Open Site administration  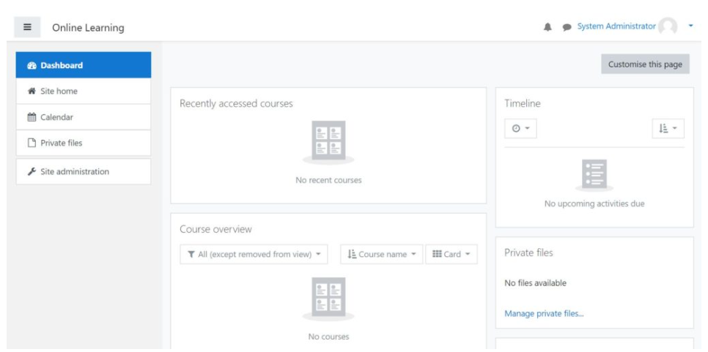84,172
